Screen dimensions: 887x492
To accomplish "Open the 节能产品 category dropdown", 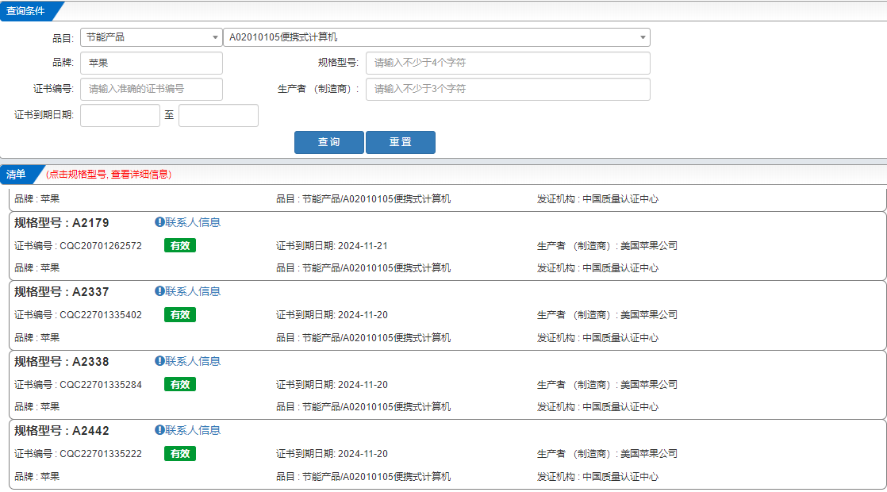I will [151, 37].
